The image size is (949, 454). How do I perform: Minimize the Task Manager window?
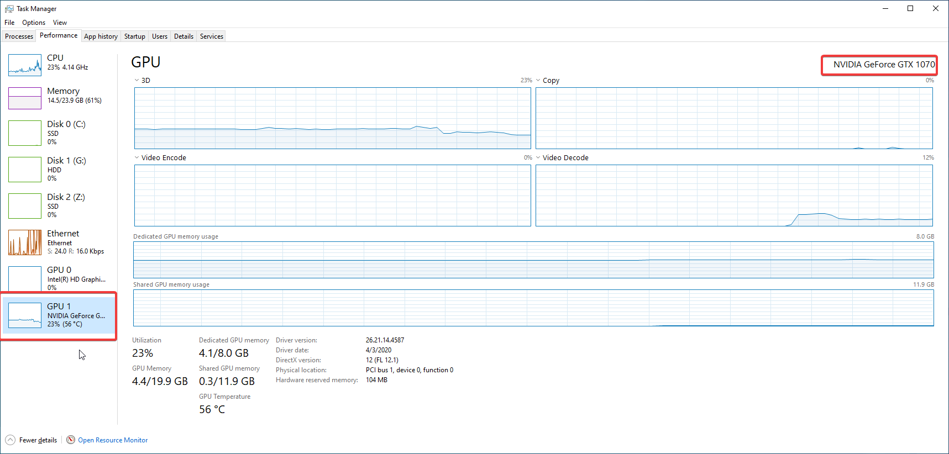(885, 8)
